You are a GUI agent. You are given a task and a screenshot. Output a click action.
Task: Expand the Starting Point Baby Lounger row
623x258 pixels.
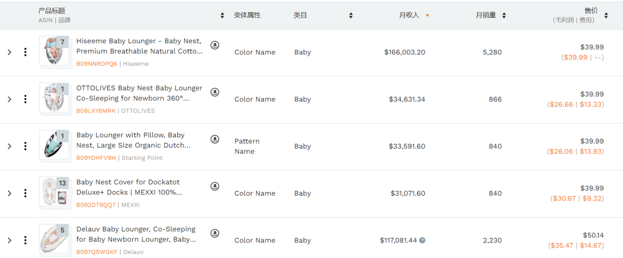10,146
